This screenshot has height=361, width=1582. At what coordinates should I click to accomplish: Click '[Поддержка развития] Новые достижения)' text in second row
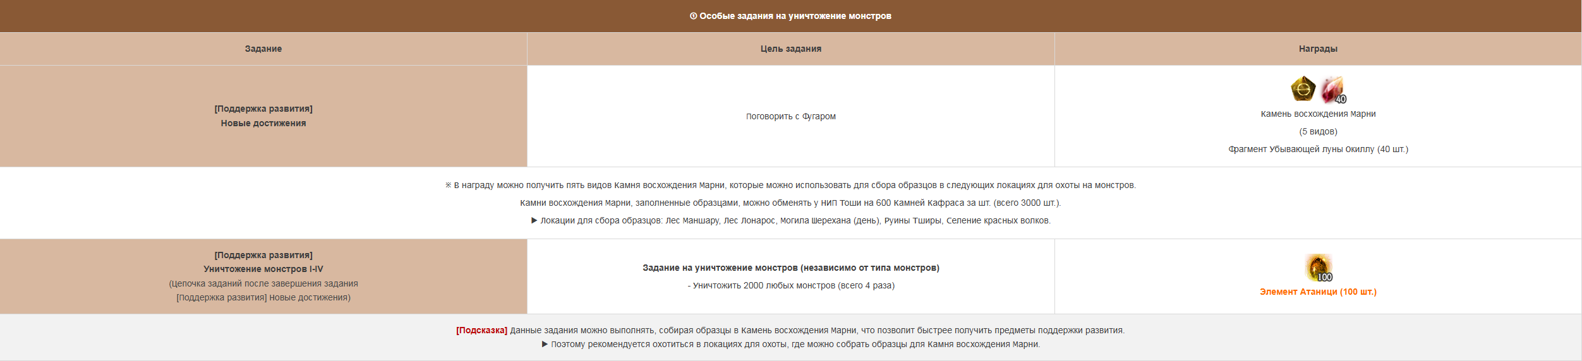pos(263,297)
